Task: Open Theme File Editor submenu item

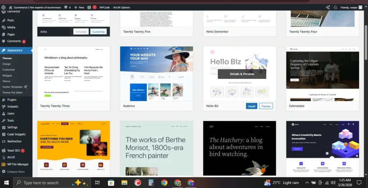Action: (x=13, y=93)
